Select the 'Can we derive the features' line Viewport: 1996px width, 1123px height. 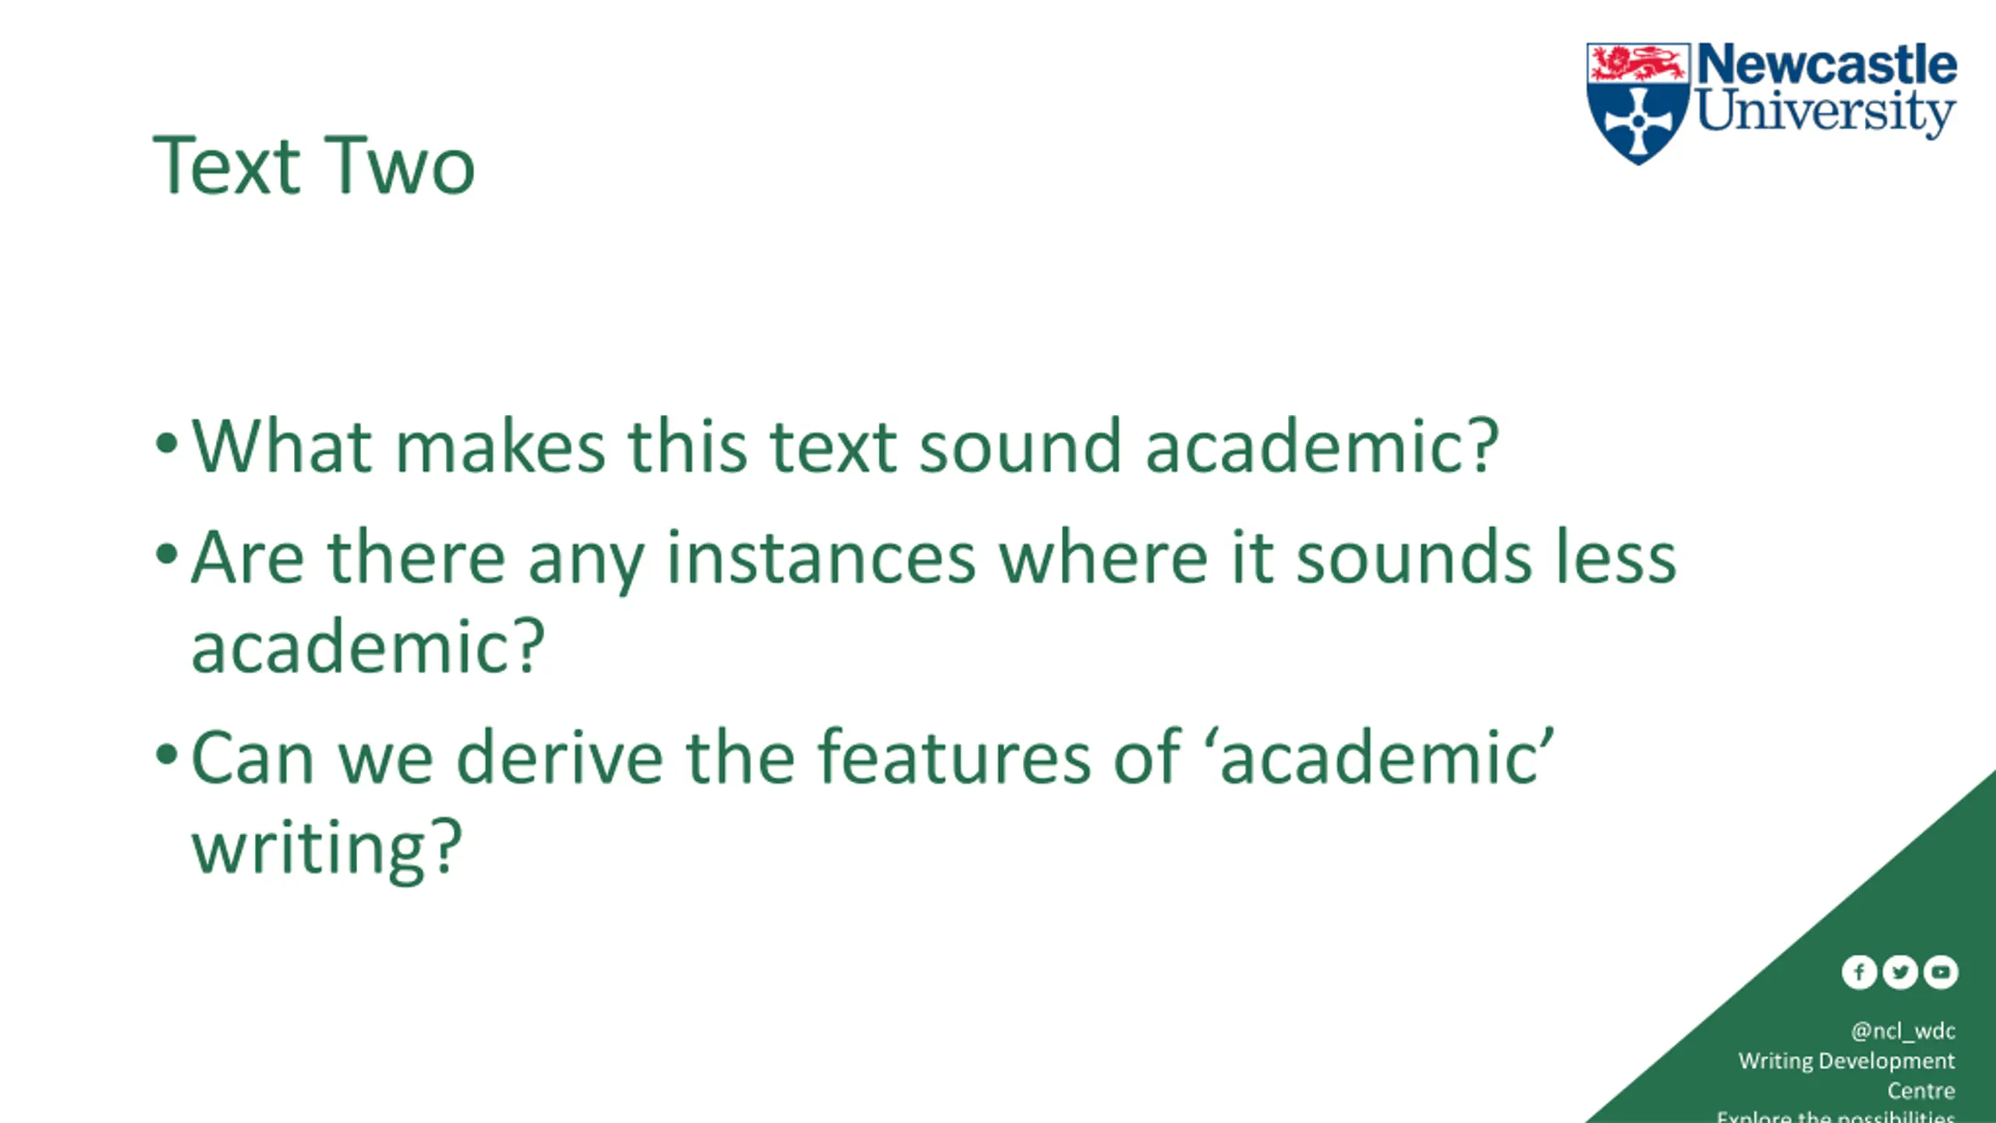pos(873,757)
